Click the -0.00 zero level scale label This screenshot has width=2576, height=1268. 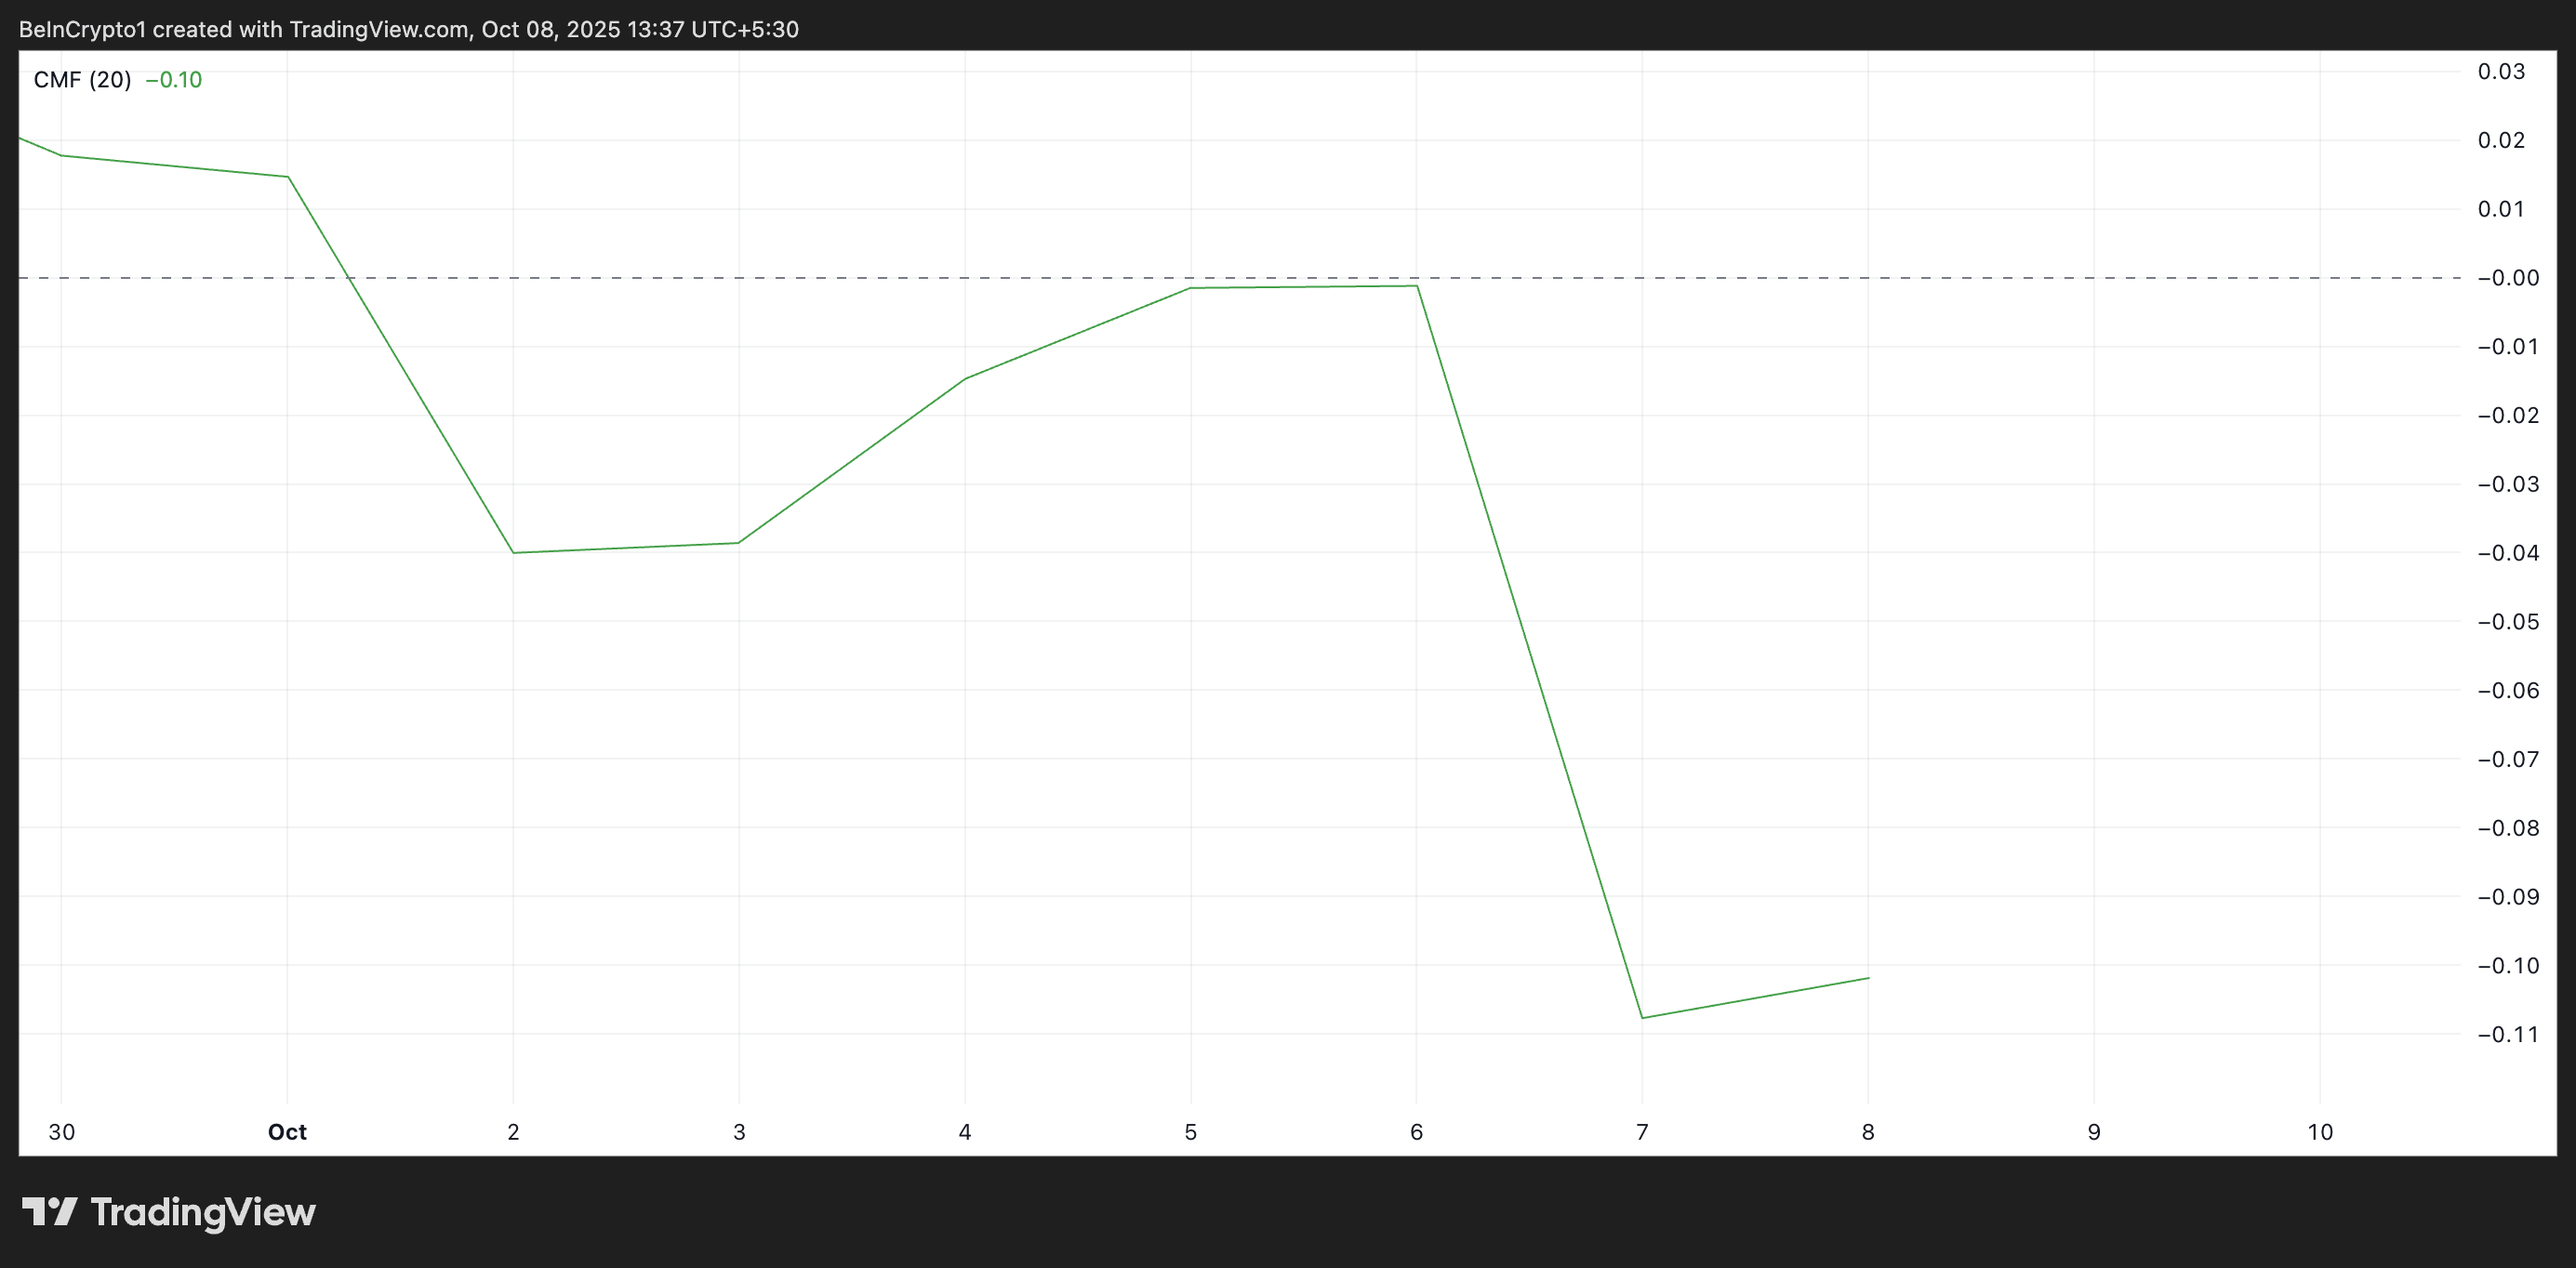click(x=2507, y=278)
